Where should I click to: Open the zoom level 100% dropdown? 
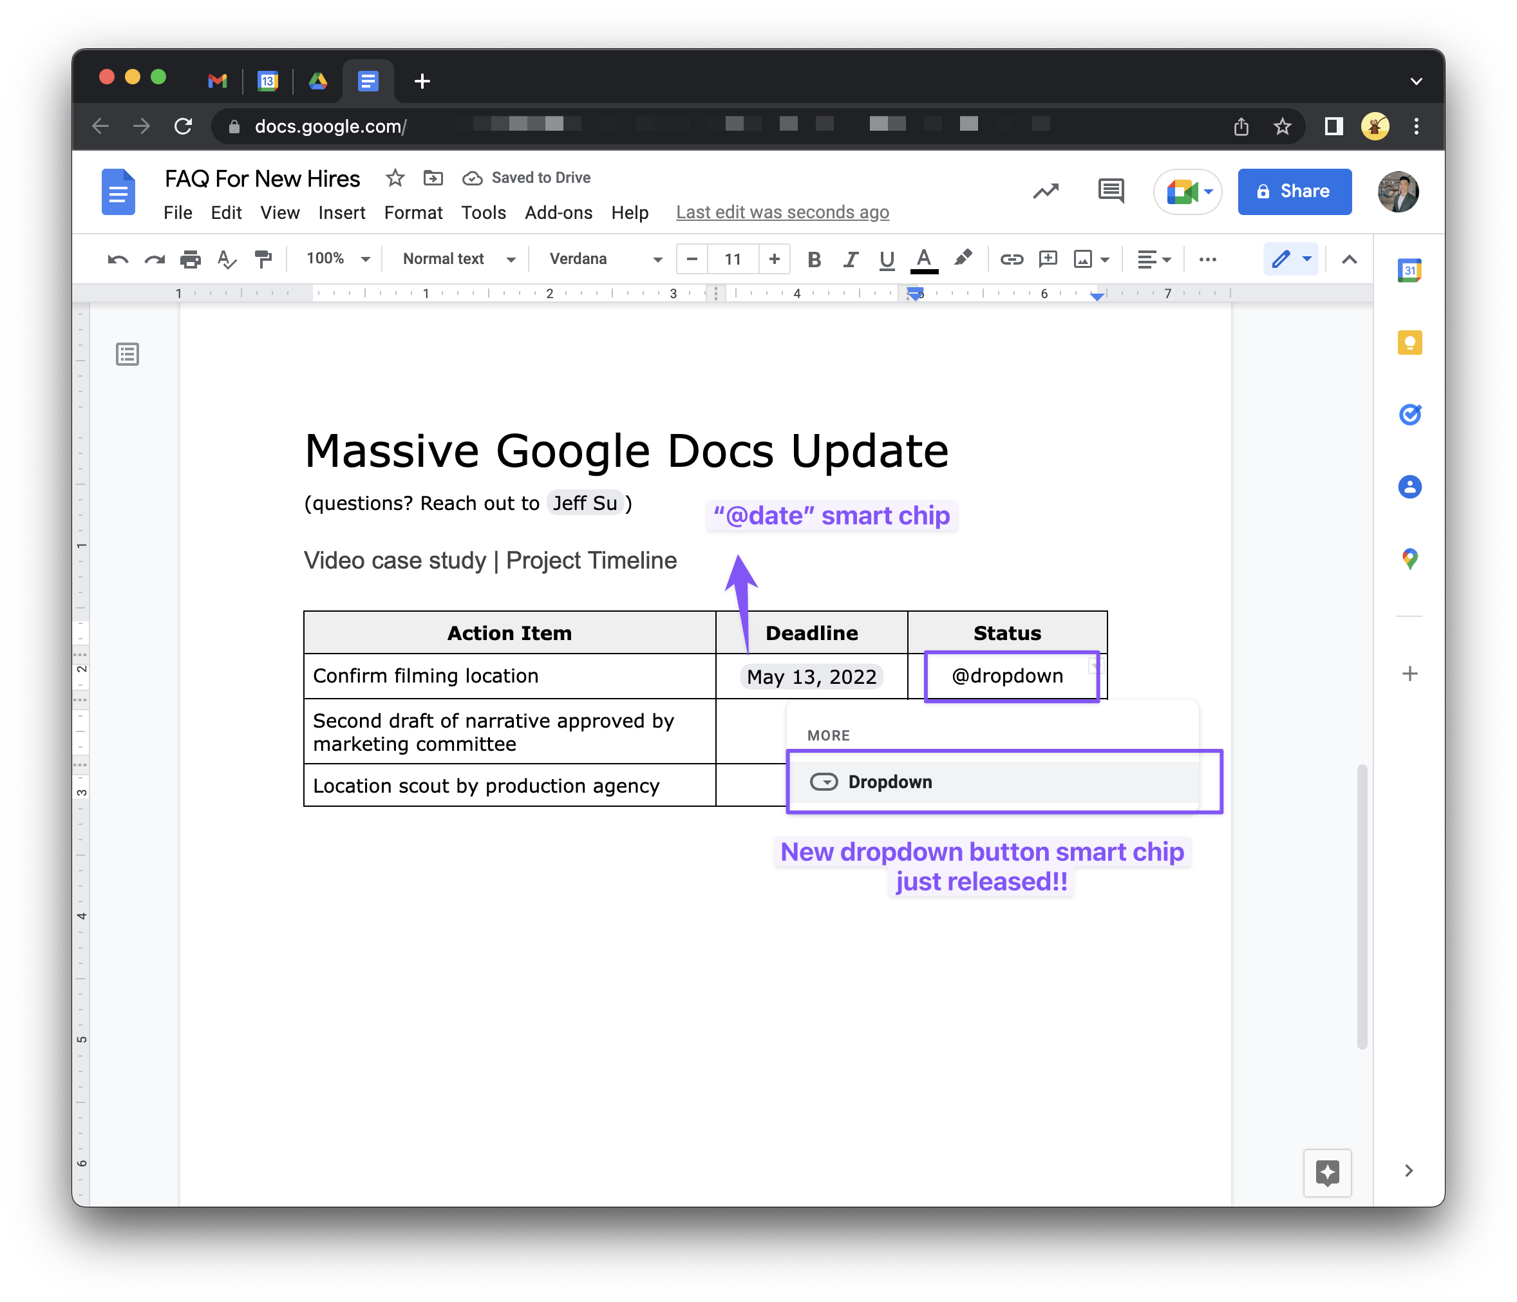pyautogui.click(x=338, y=258)
